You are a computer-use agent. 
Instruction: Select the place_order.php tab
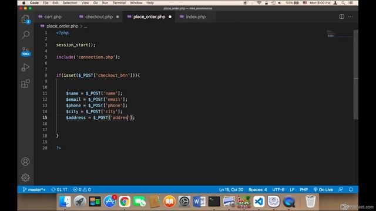click(149, 17)
